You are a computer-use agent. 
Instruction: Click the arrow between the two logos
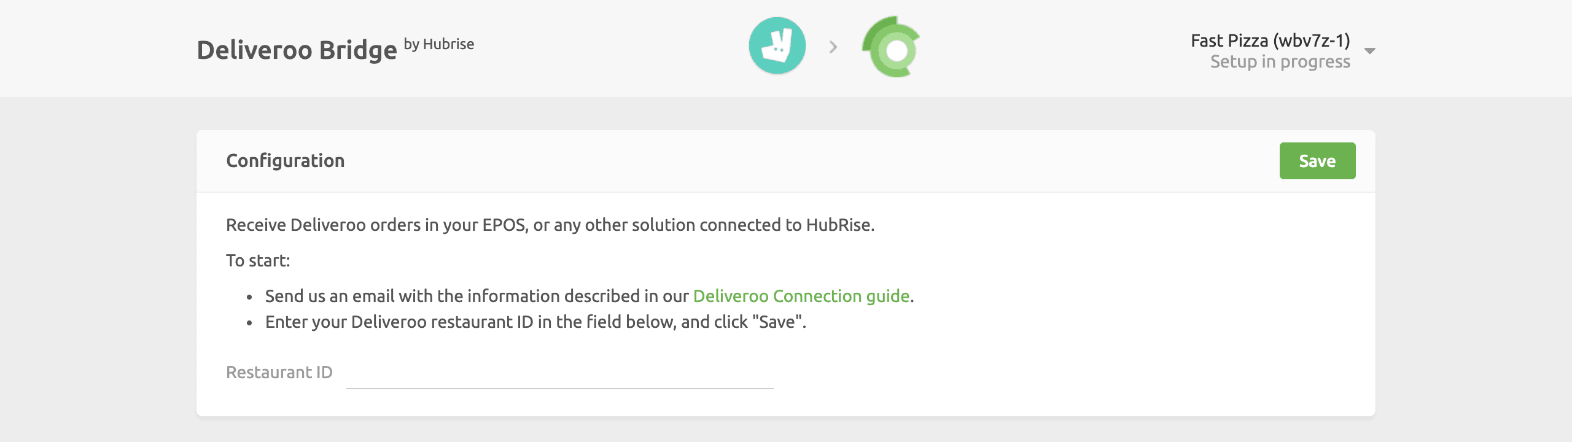pos(833,47)
